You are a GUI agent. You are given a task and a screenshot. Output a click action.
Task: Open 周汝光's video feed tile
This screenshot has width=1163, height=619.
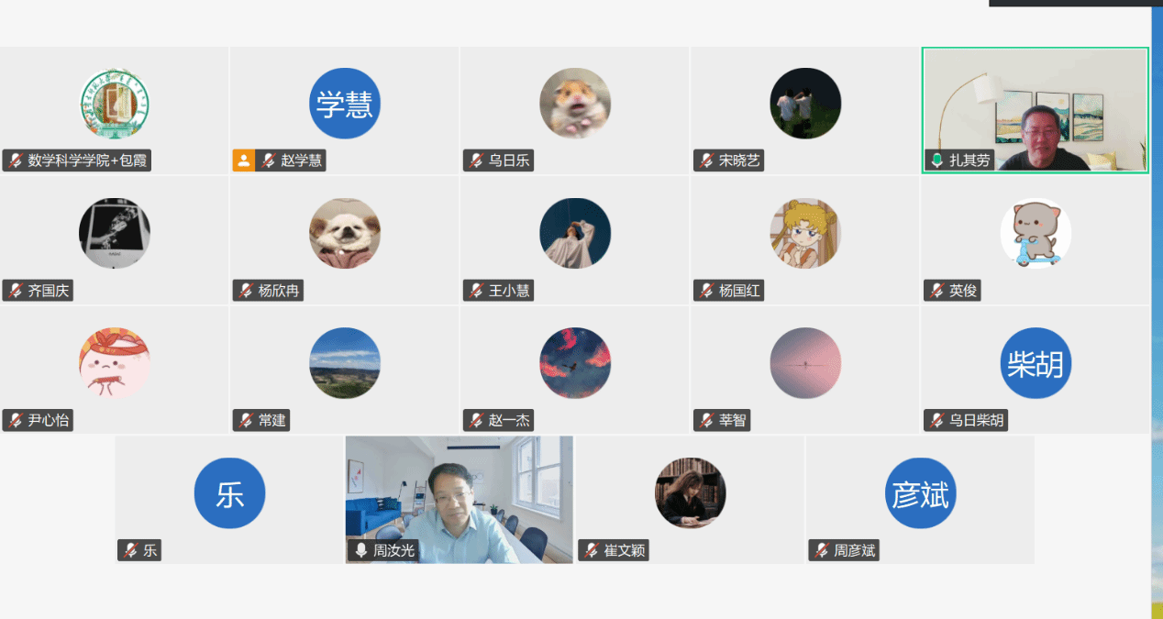coord(460,499)
